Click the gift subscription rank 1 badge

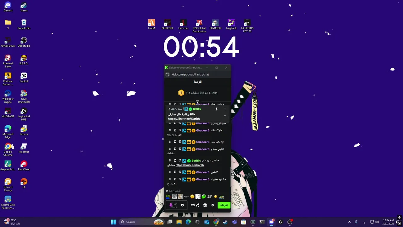181,93
